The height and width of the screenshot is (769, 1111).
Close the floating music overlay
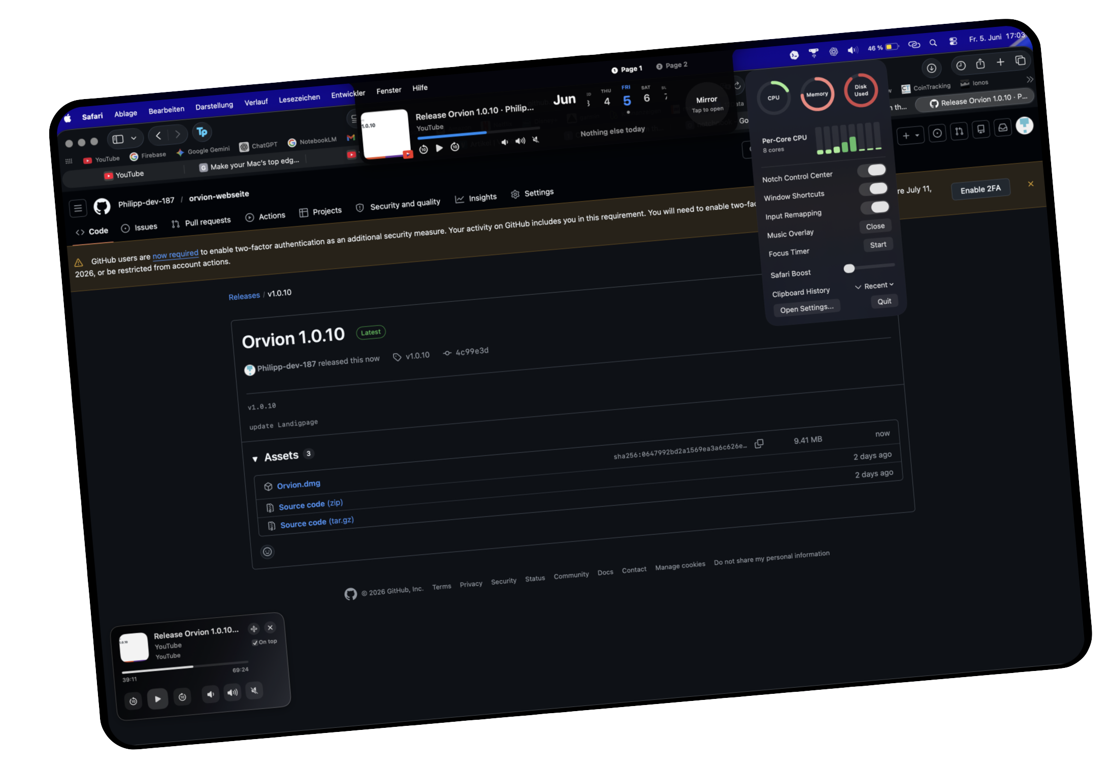[270, 627]
